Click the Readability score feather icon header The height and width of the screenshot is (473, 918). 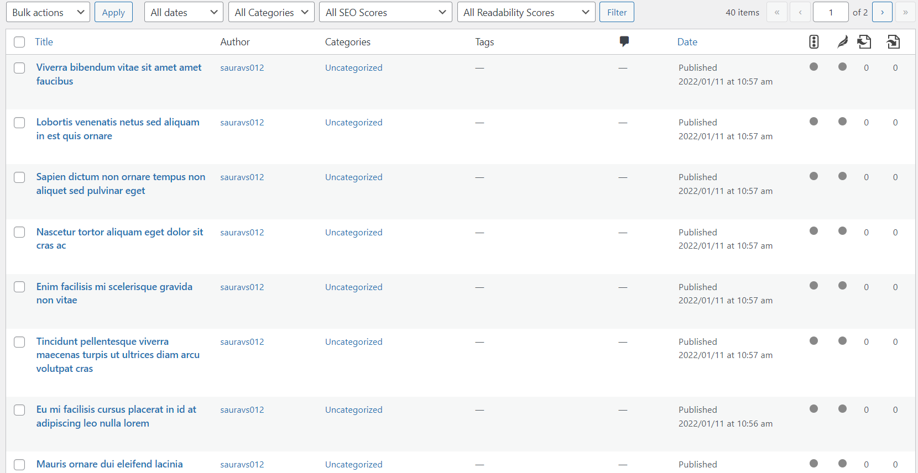coord(842,41)
